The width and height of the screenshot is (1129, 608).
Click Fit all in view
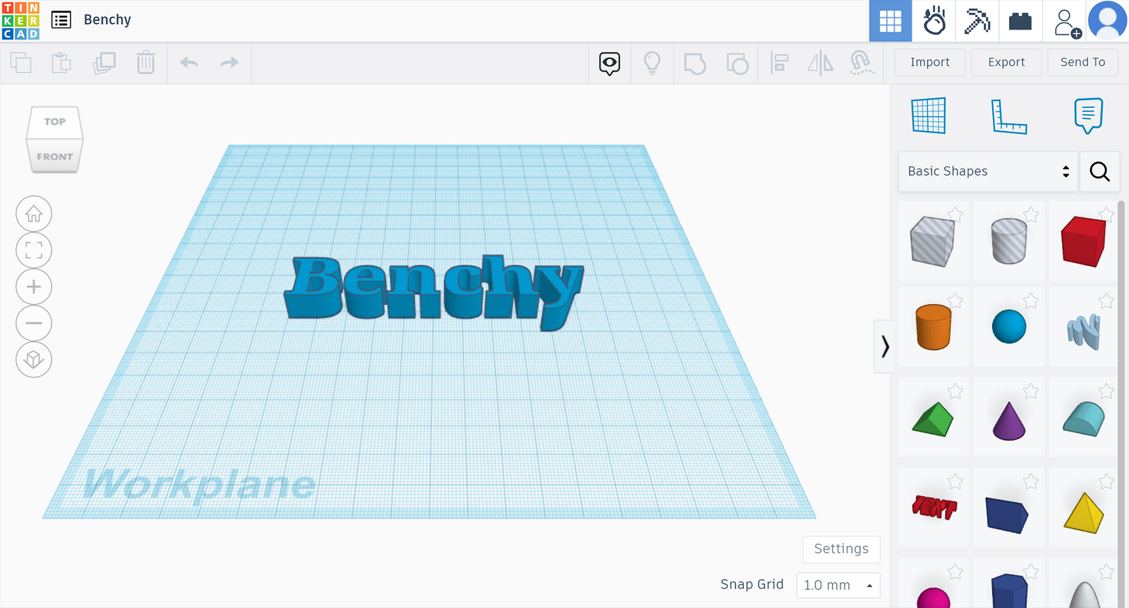point(34,250)
